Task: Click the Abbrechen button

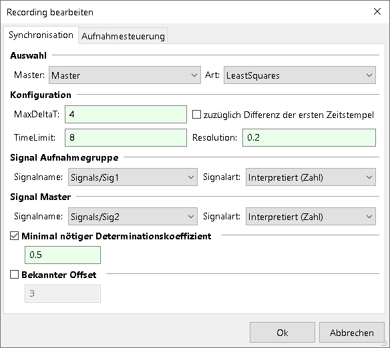Action: click(352, 333)
